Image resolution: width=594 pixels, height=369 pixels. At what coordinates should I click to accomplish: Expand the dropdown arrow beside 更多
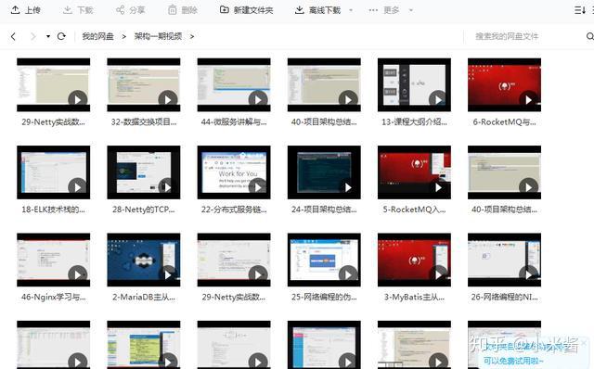click(411, 10)
